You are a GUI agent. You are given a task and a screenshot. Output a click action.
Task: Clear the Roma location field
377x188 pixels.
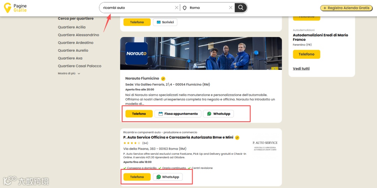(x=231, y=8)
